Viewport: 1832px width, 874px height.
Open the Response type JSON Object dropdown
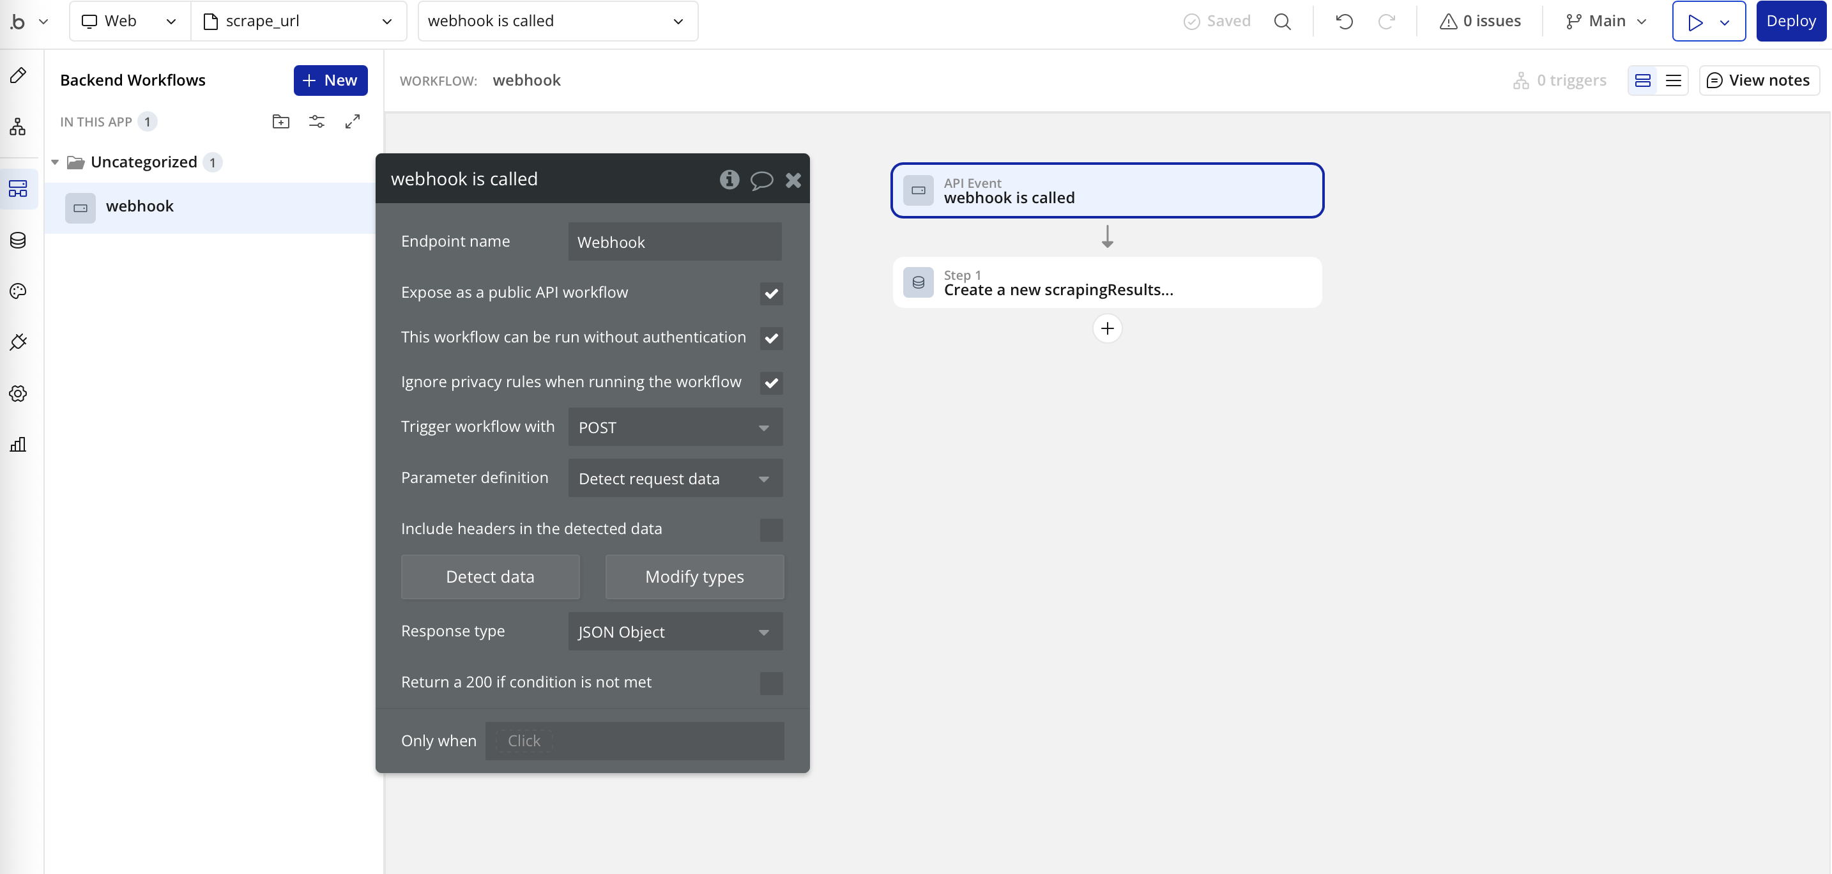674,631
